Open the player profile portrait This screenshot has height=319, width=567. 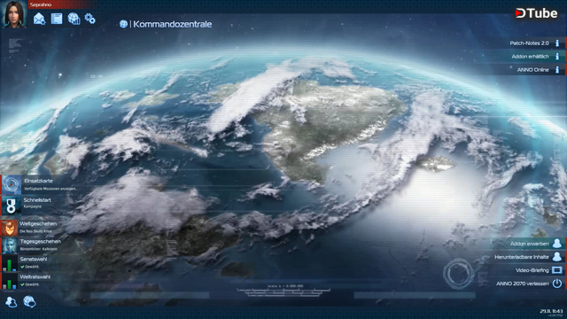14,14
